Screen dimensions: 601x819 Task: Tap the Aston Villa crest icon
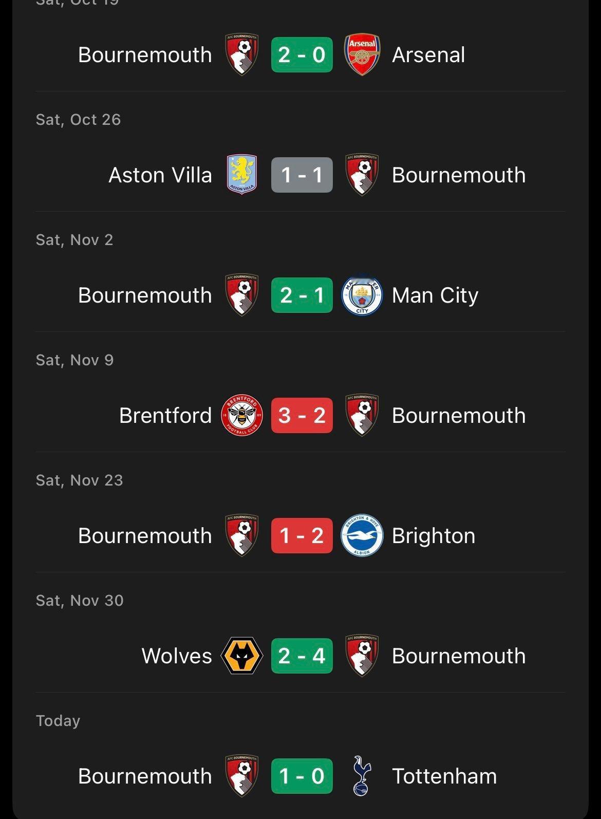[241, 175]
